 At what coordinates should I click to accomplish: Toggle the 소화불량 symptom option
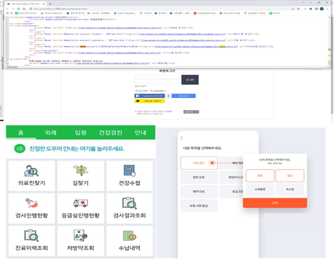tap(260, 189)
